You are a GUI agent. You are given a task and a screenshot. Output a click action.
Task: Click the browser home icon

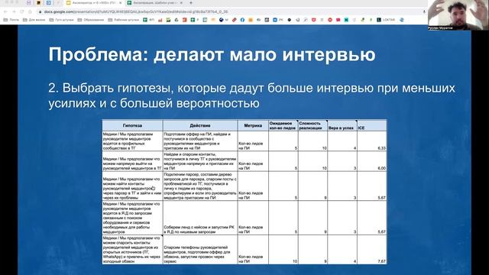point(30,11)
